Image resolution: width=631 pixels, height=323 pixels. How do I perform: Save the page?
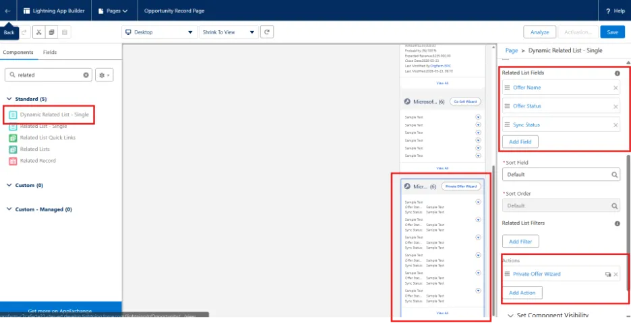click(x=612, y=32)
